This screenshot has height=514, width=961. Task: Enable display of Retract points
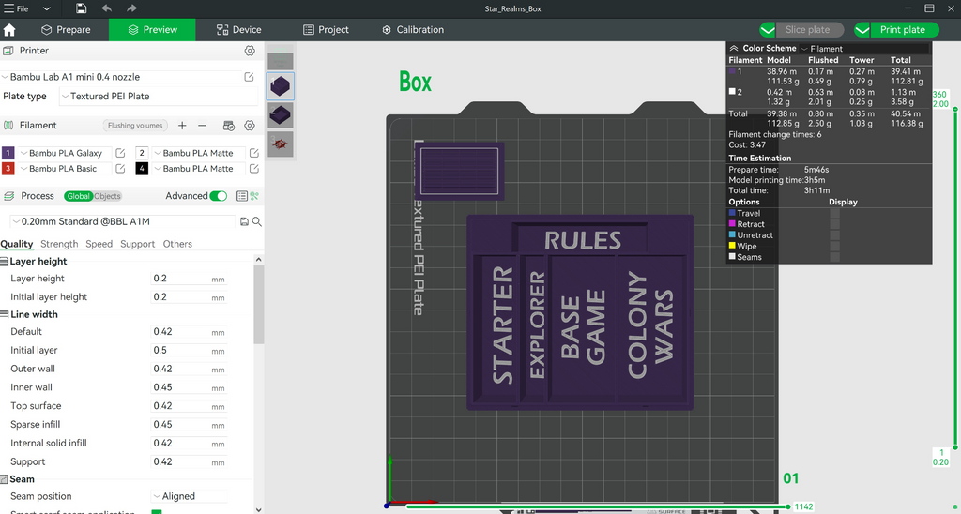[x=834, y=224]
